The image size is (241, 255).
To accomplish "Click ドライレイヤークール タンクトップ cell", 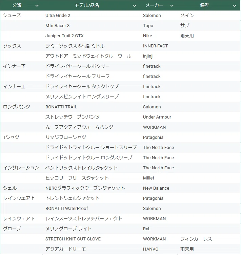I will tap(82, 86).
